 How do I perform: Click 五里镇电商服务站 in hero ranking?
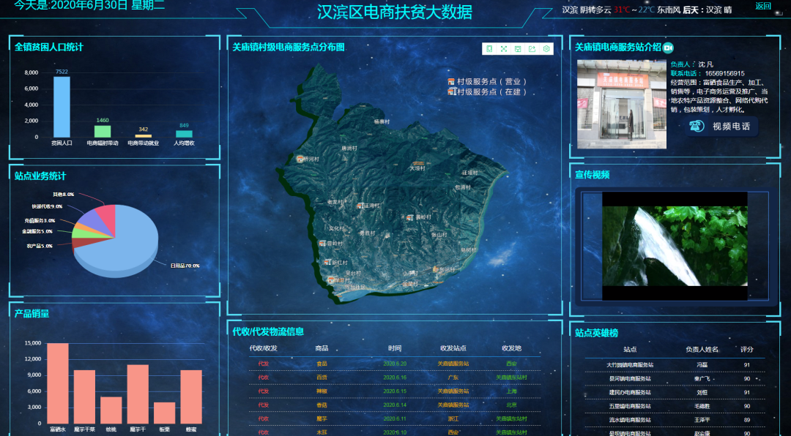tap(630, 406)
